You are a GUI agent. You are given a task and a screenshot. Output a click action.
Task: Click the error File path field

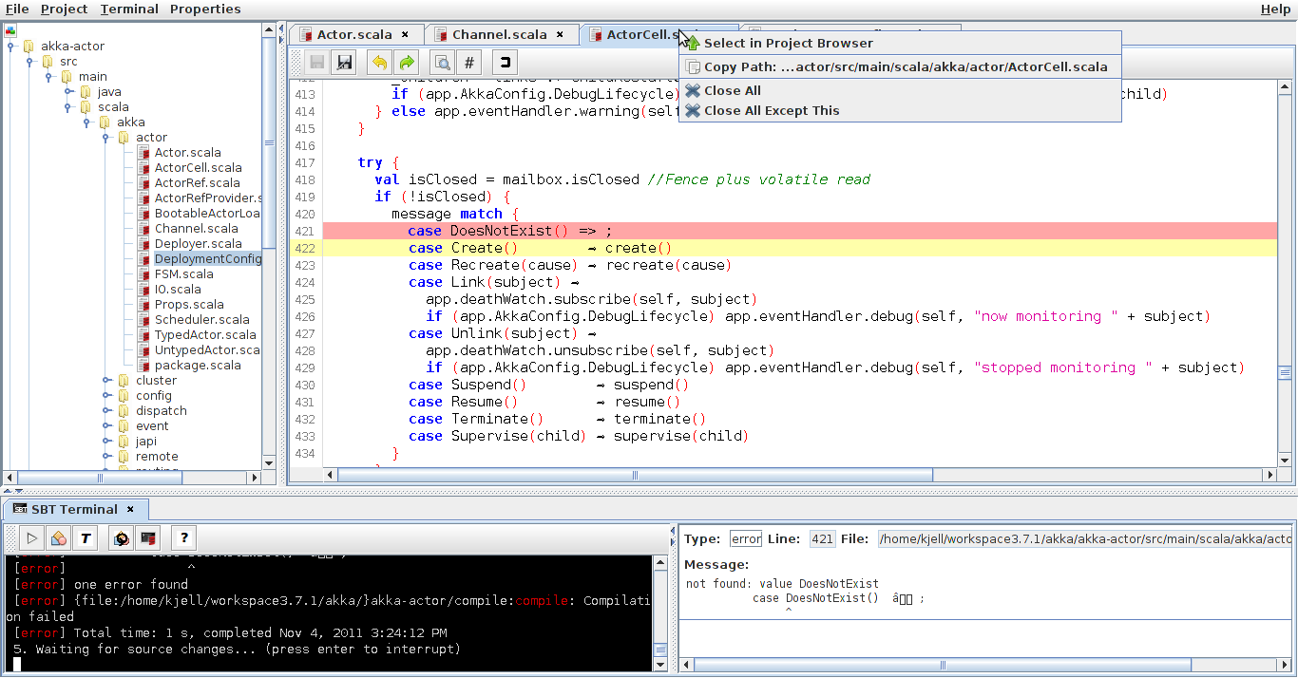pos(1083,539)
